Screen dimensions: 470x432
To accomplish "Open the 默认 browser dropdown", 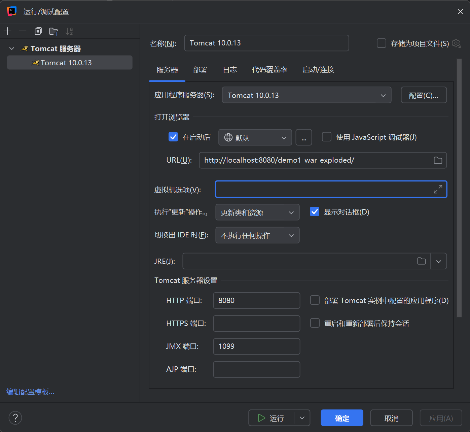I will (x=255, y=137).
